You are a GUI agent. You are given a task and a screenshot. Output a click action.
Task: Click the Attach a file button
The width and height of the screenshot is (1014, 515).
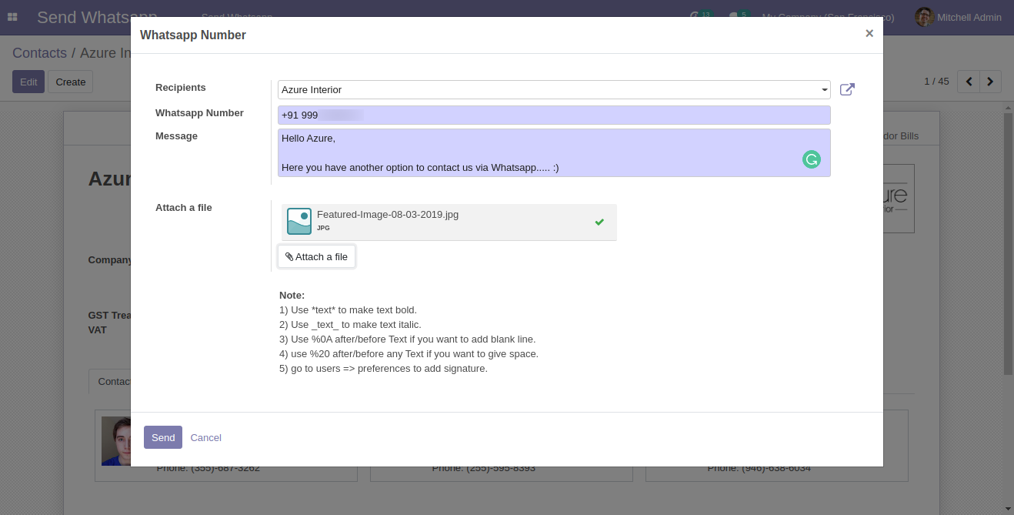point(316,256)
